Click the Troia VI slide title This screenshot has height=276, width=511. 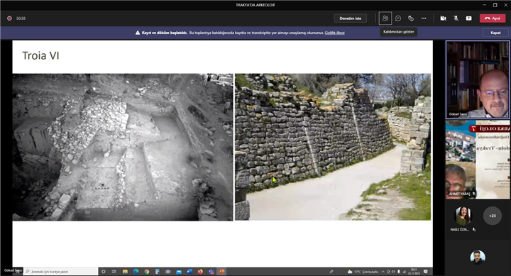click(x=40, y=56)
